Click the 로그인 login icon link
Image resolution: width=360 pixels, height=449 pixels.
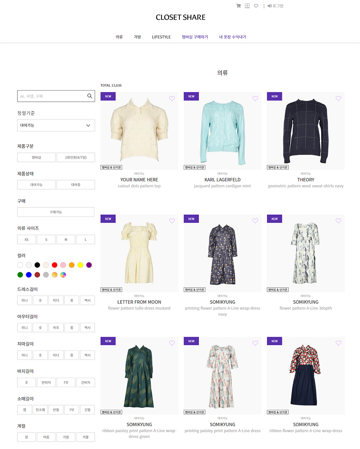[x=275, y=6]
